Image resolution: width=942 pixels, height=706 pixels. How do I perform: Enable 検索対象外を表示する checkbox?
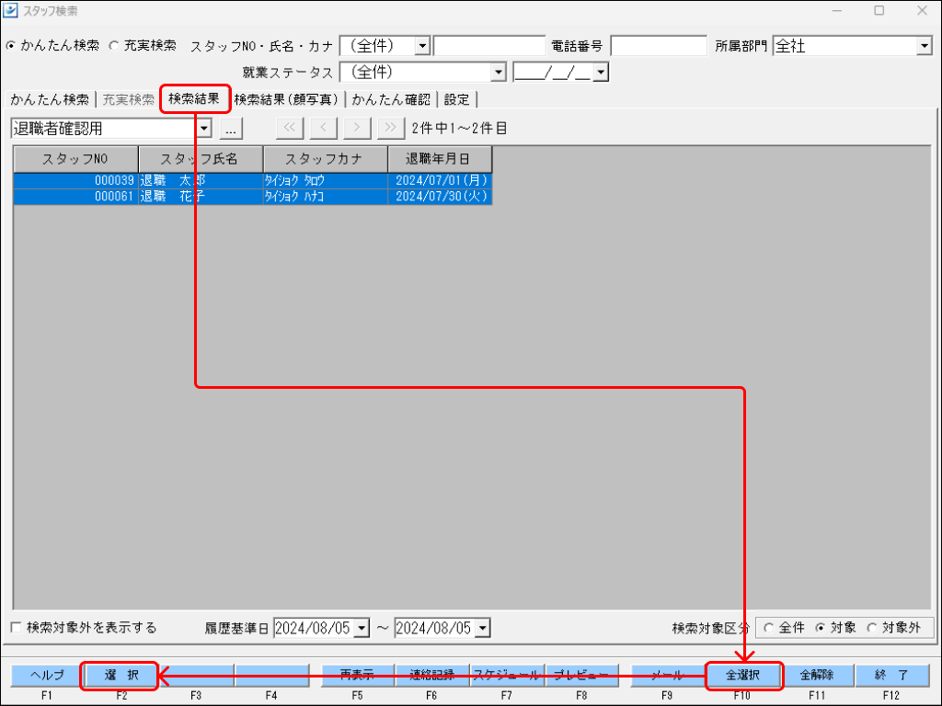17,628
